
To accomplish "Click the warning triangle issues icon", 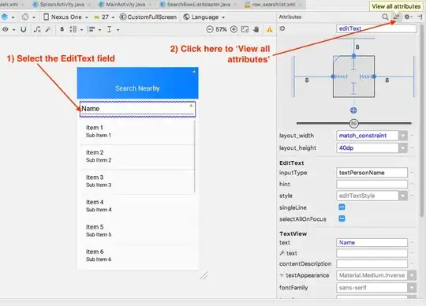I will [270, 30].
